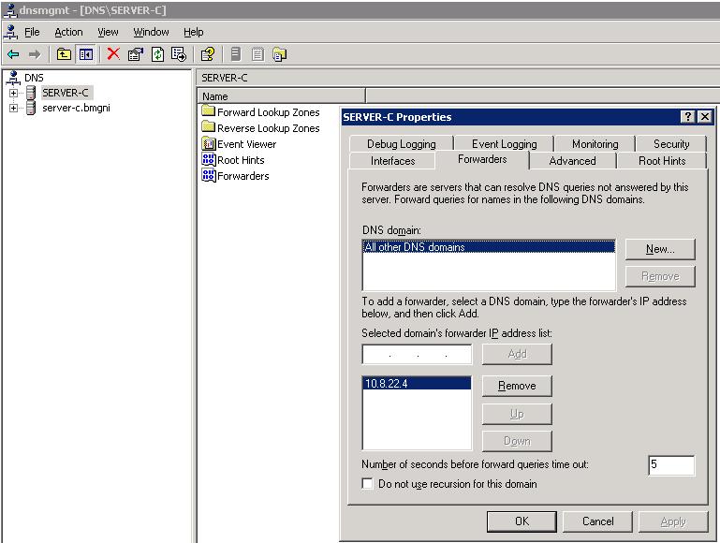The image size is (720, 543).
Task: Click the dialog help question mark button
Action: point(687,117)
